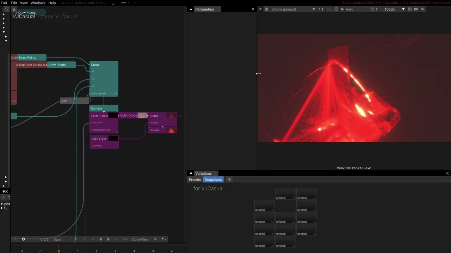Toggle timeline loop playback

[125, 239]
